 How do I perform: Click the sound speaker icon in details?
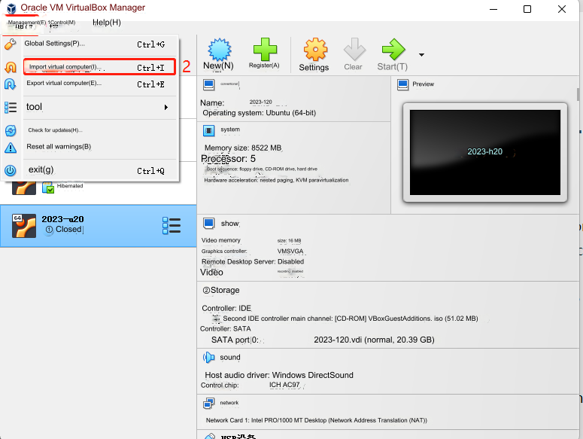click(209, 358)
